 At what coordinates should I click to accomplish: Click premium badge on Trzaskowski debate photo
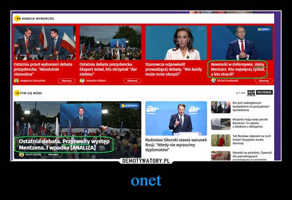pyautogui.click(x=130, y=105)
